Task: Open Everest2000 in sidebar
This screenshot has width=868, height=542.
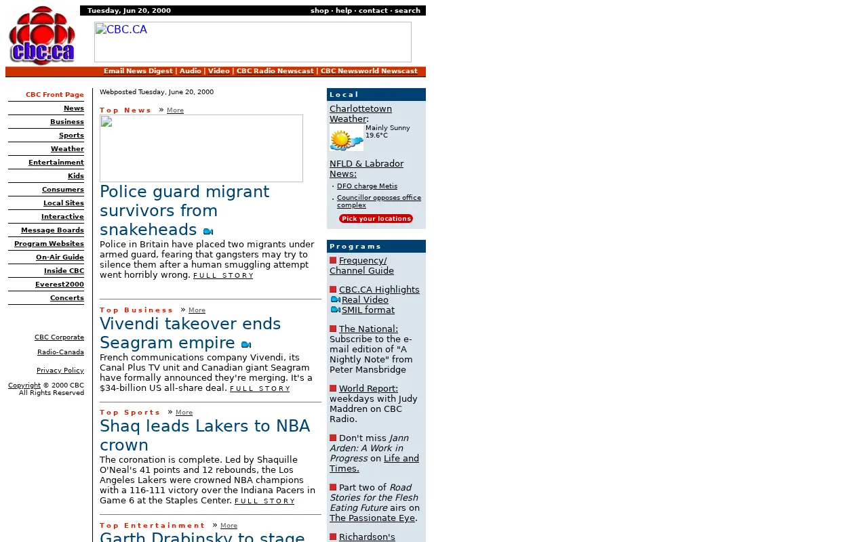Action: coord(60,285)
